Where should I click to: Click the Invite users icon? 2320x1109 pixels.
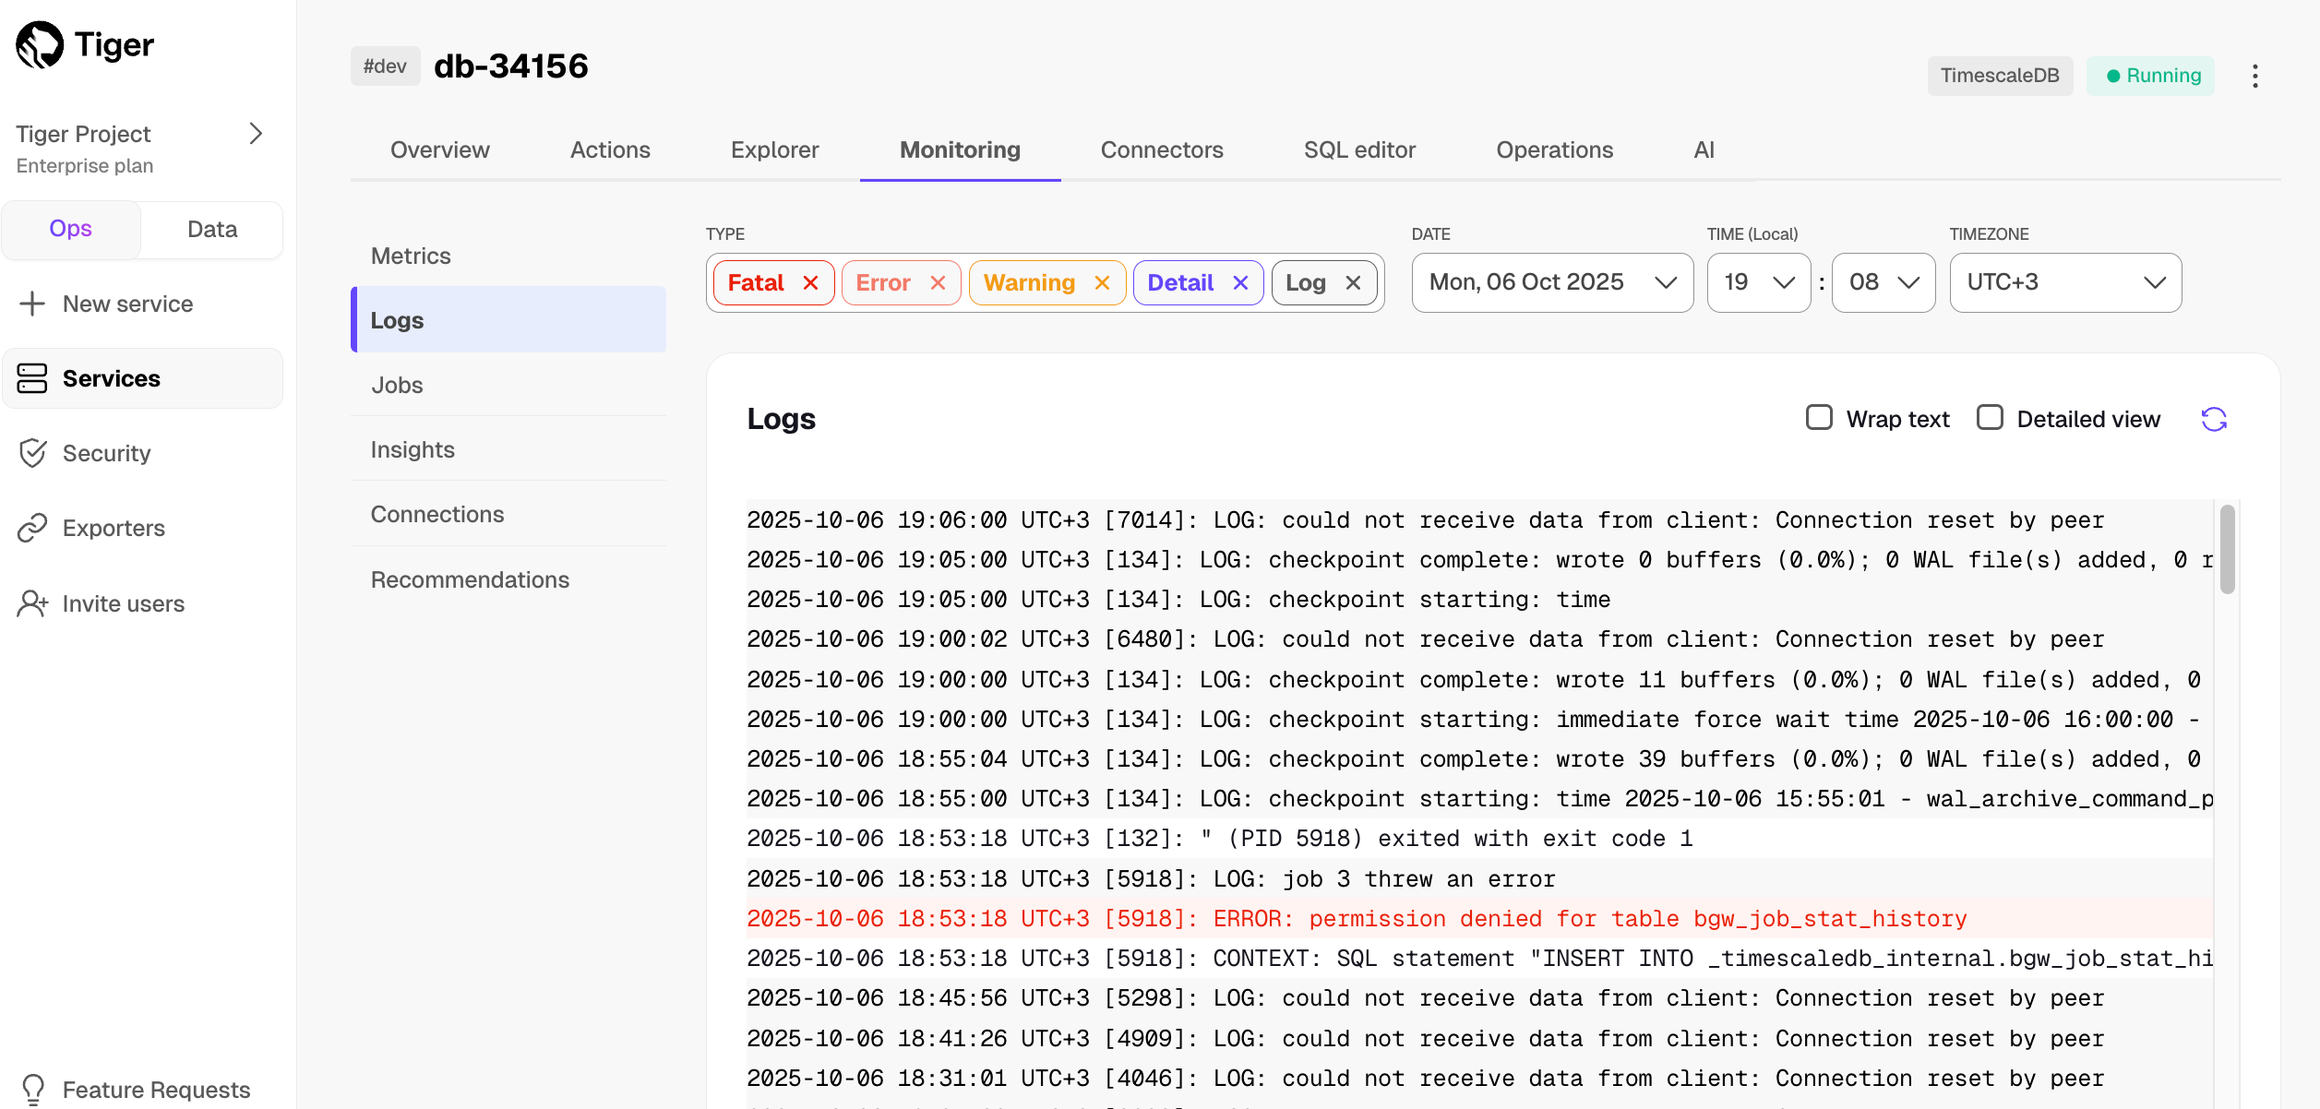(x=32, y=603)
